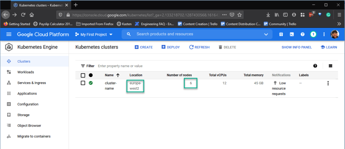Open the gift free trial icon
Image resolution: width=345 pixels, height=149 pixels.
pyautogui.click(x=281, y=34)
